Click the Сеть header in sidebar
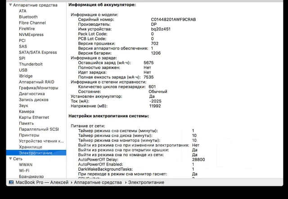The height and width of the screenshot is (199, 288). coord(18,159)
